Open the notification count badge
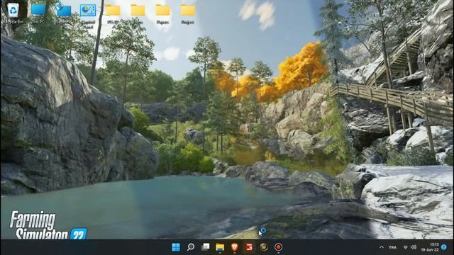 point(444,247)
